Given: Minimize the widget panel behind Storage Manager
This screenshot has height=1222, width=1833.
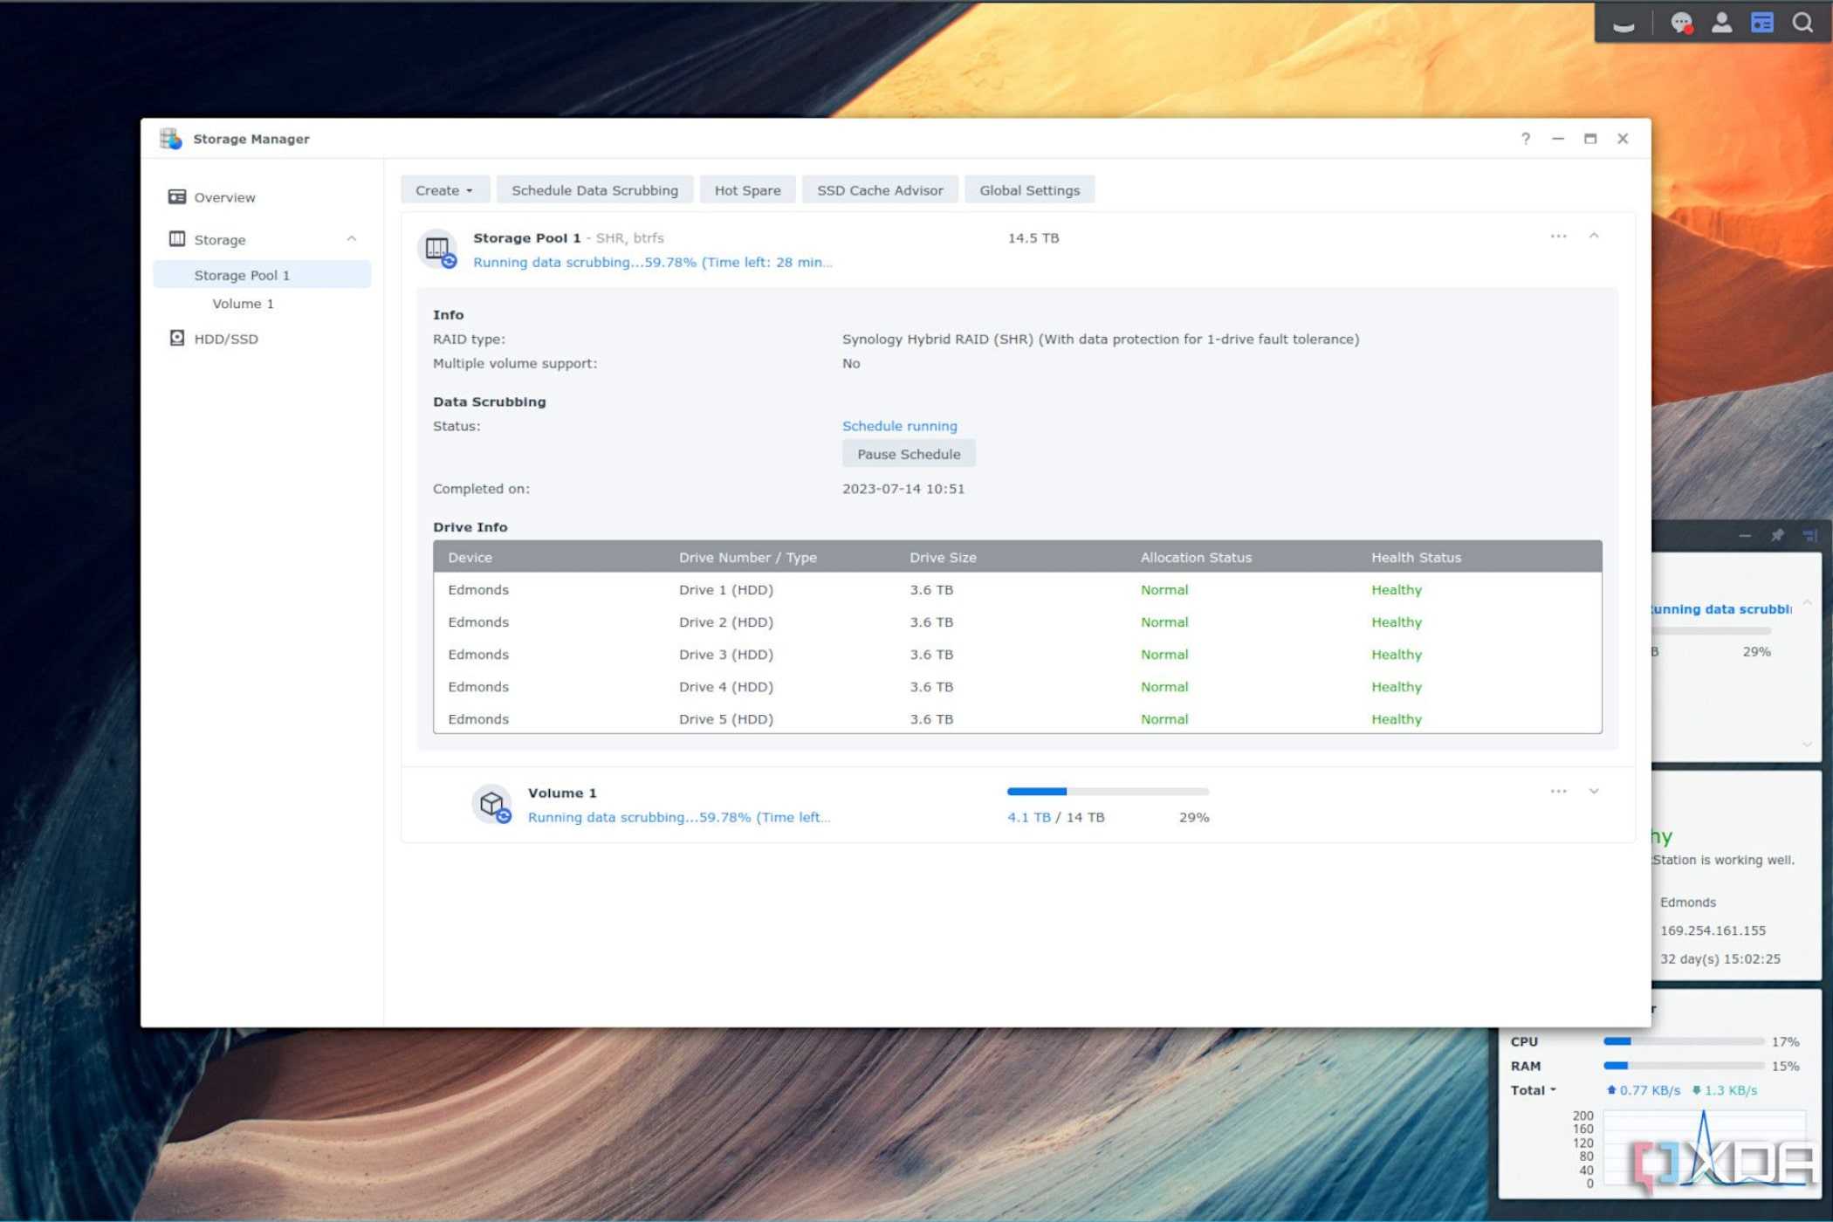Looking at the screenshot, I should pos(1745,536).
